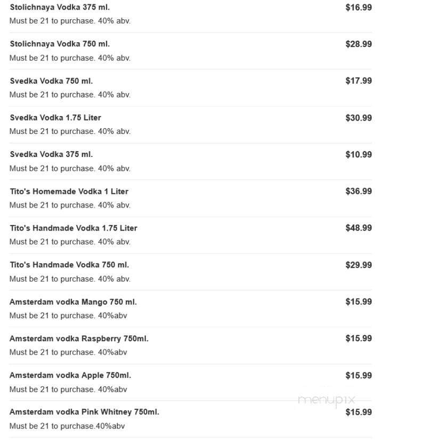Select the Stolichnaya Vodka 750 ml. item
Viewport: 422px width, 444px height.
pos(60,44)
